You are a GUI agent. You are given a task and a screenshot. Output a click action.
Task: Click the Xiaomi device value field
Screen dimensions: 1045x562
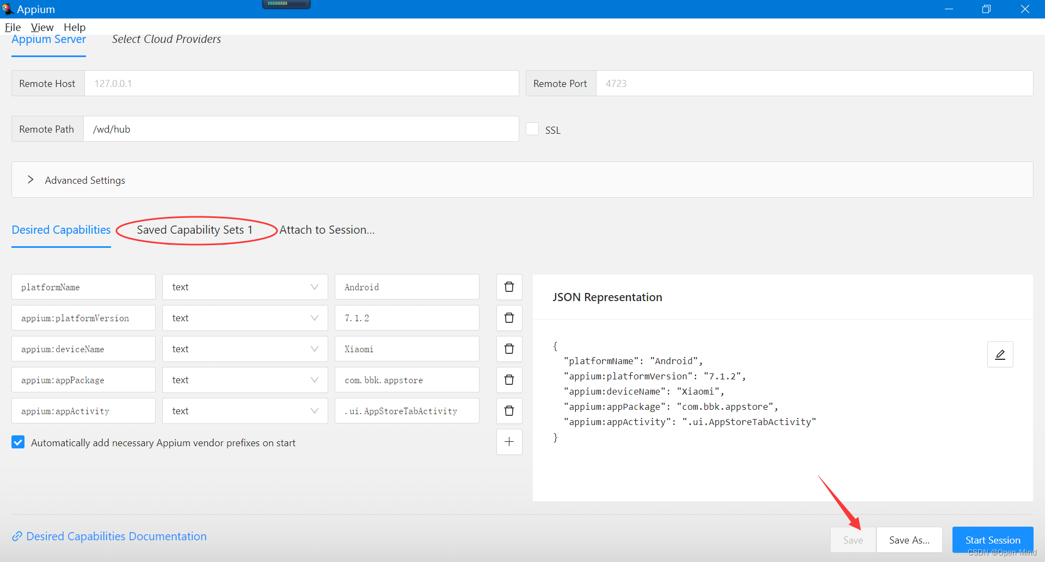tap(407, 349)
